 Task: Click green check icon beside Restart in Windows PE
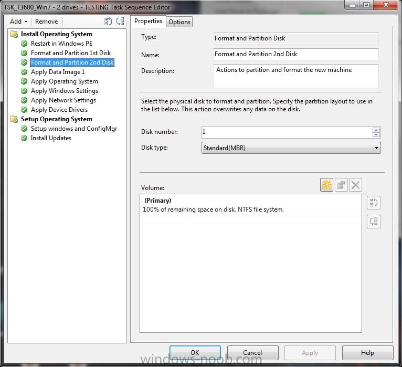coord(24,44)
